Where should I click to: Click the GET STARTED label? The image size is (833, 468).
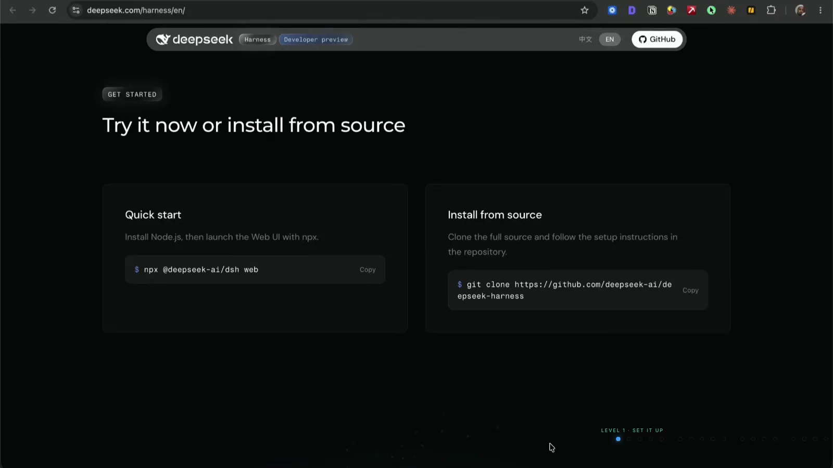coord(132,95)
